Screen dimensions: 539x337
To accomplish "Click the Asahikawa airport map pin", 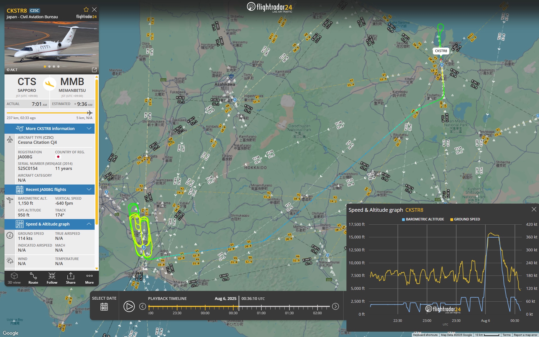I will pyautogui.click(x=235, y=100).
